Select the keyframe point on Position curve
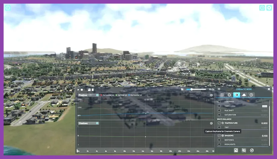Screen dimensions: 277x159 146,113
